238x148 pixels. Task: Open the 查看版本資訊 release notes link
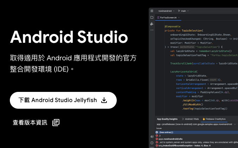tap(36, 122)
